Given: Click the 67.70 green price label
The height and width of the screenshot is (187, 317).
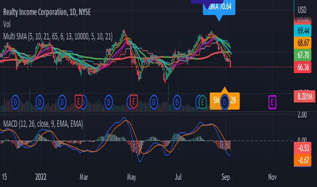Looking at the screenshot, I should [303, 55].
